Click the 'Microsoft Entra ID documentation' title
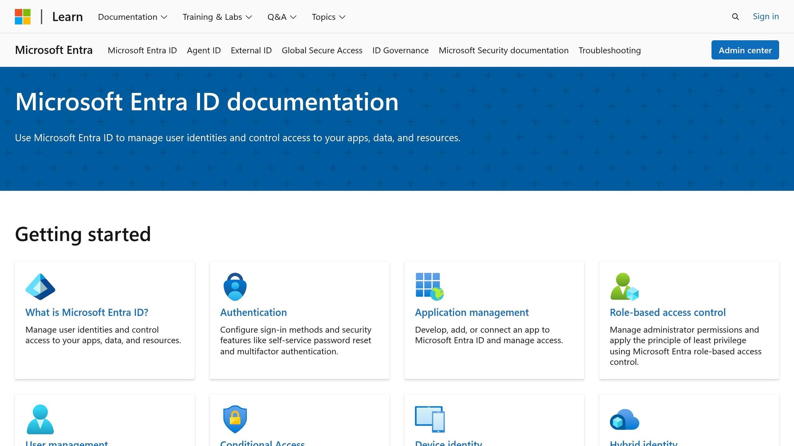794x446 pixels. 207,102
